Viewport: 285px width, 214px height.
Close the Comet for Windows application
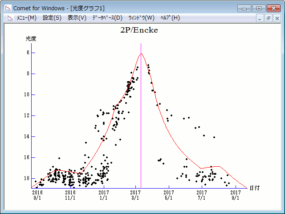[x=273, y=8]
